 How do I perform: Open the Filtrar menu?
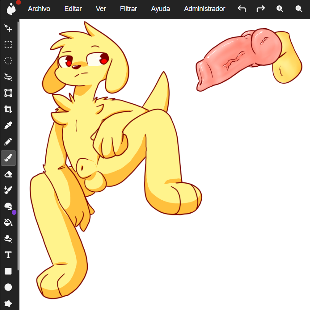click(x=128, y=9)
